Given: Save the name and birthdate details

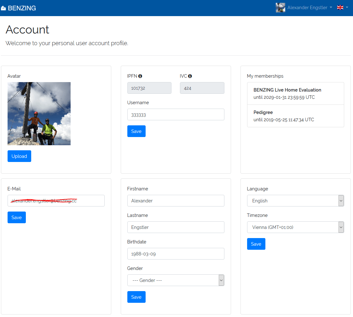Looking at the screenshot, I should 136,297.
